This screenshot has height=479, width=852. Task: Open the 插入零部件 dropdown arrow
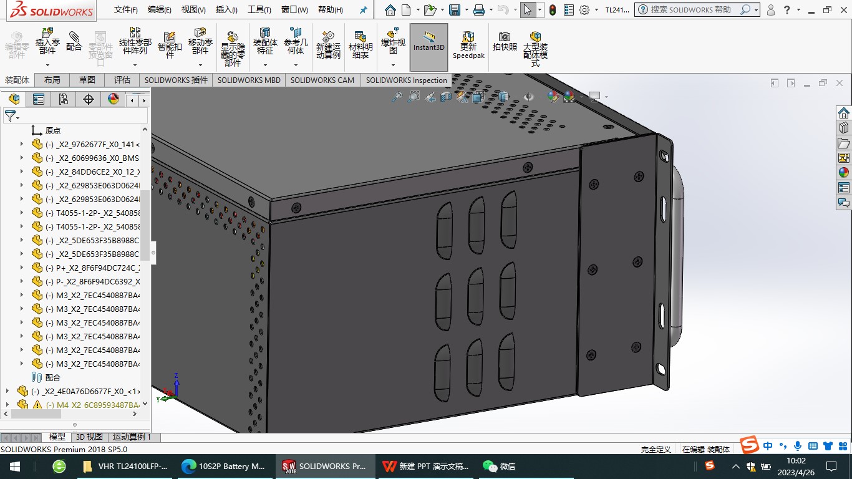47,65
